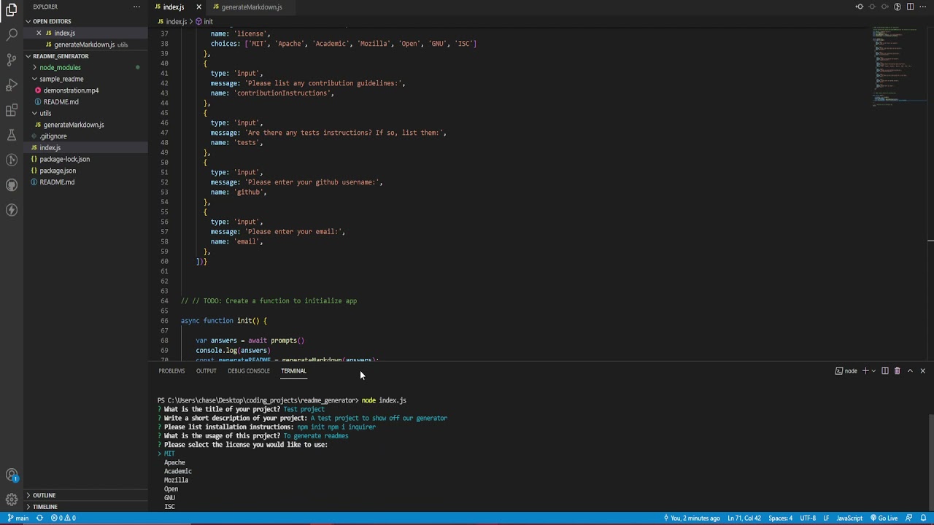Viewport: 934px width, 525px height.
Task: Click Go to Next Change icon
Action: pos(884,7)
